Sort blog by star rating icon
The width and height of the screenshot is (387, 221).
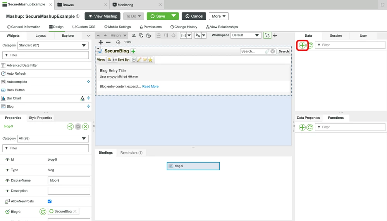coord(150,60)
